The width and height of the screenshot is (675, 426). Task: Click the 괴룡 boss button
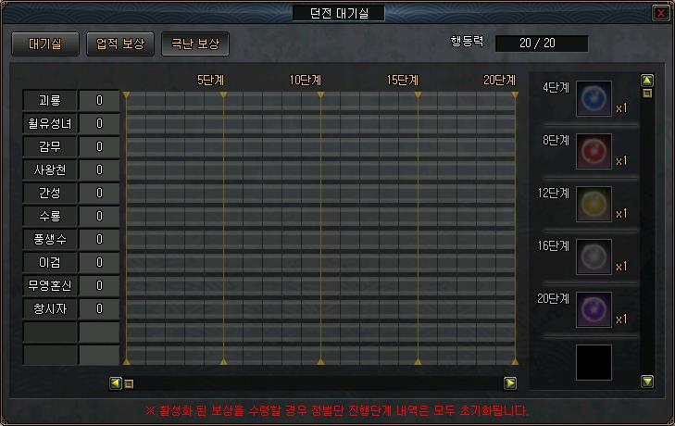pos(50,100)
